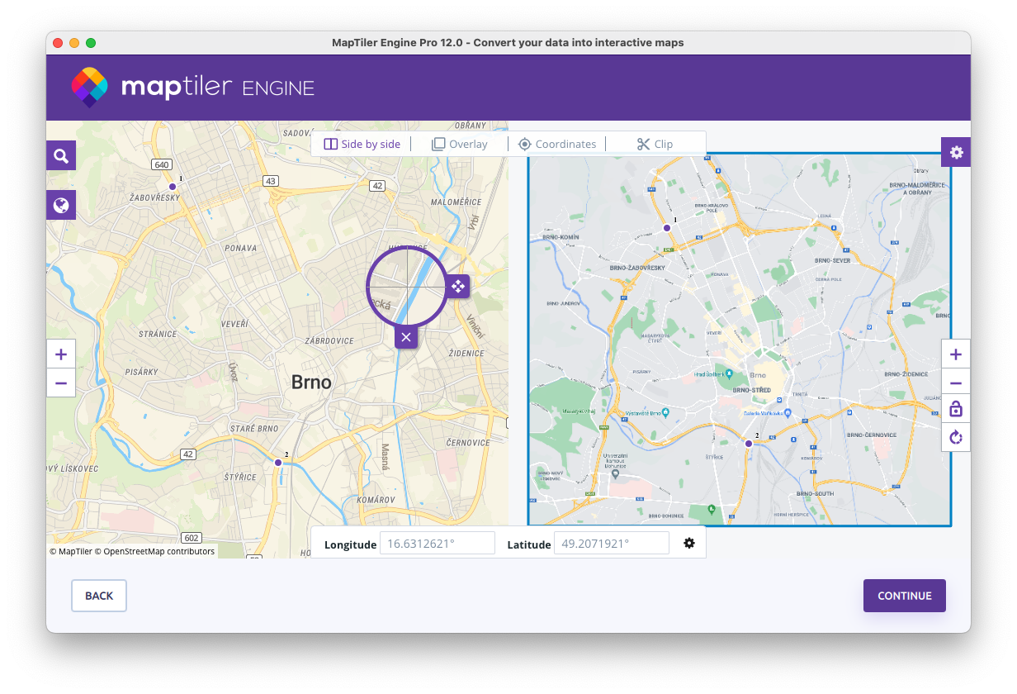Click the BACK button
Image resolution: width=1017 pixels, height=694 pixels.
99,596
